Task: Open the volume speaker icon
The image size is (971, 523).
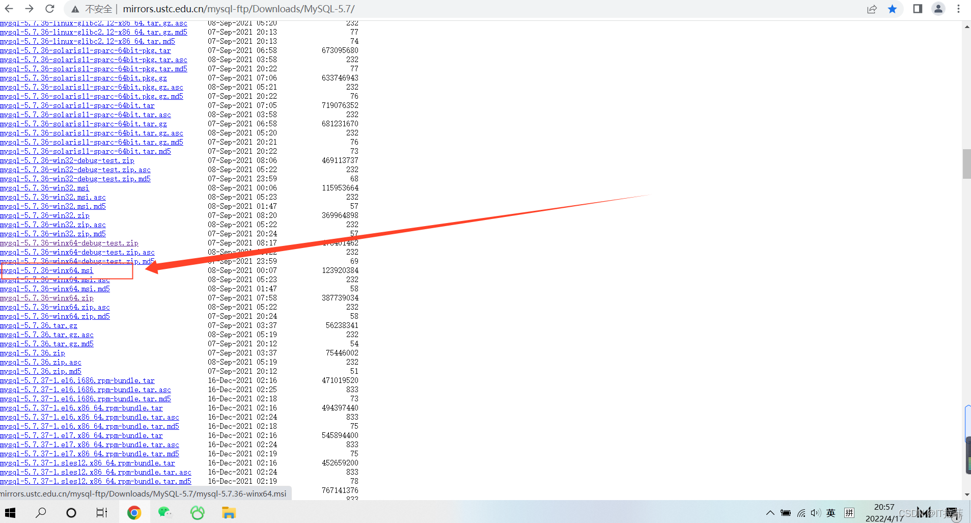Action: click(x=816, y=513)
